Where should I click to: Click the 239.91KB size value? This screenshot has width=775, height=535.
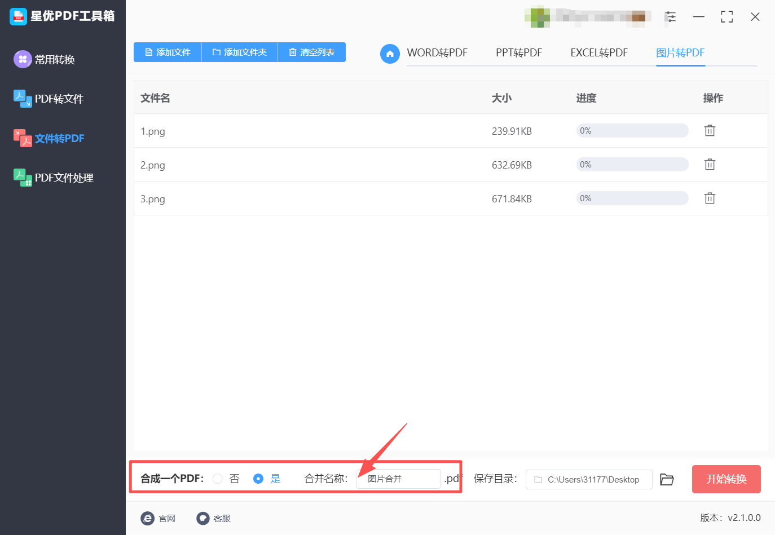tap(512, 131)
